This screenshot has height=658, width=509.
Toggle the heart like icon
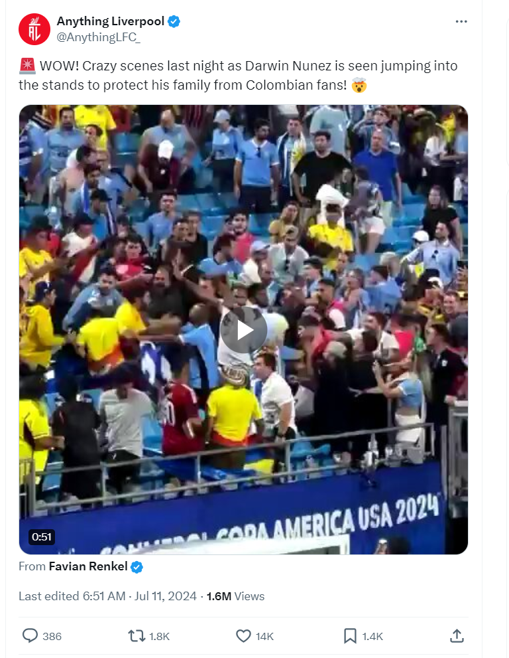(243, 636)
